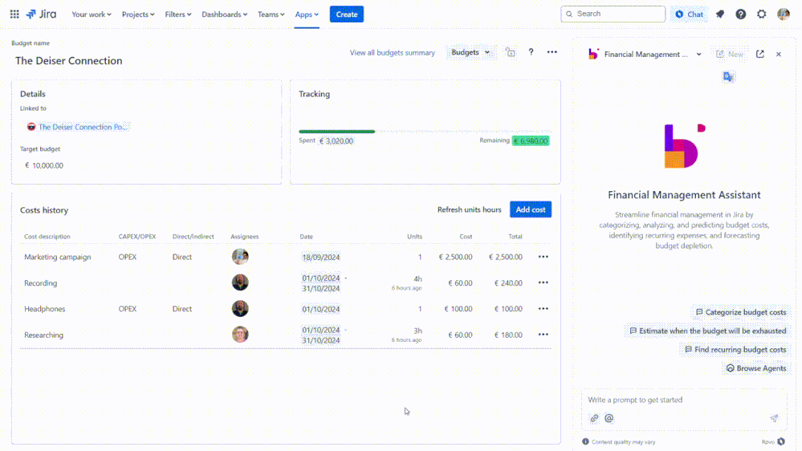Click the Marketing campaign date 18/09/2024

(320, 258)
